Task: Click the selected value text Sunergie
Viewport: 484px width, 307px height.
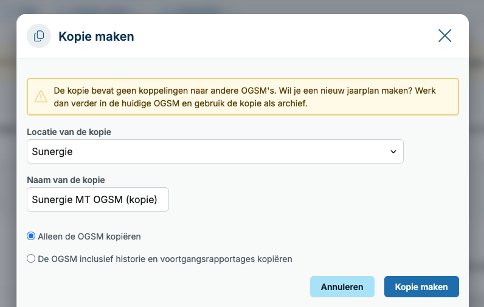Action: tap(52, 152)
